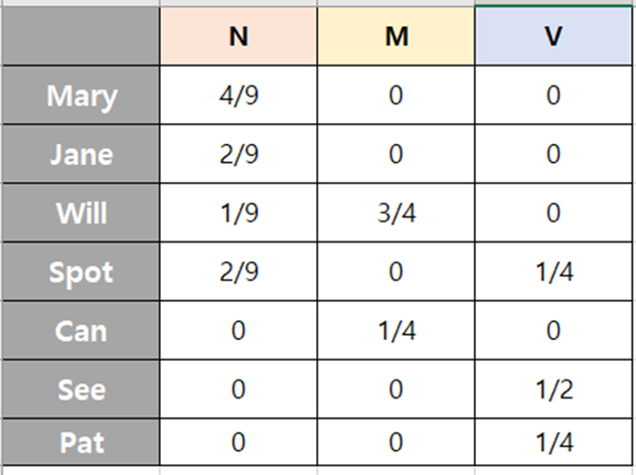Click Can's 1/4 cell under M
Screen dimensions: 636x475
[x=397, y=331]
